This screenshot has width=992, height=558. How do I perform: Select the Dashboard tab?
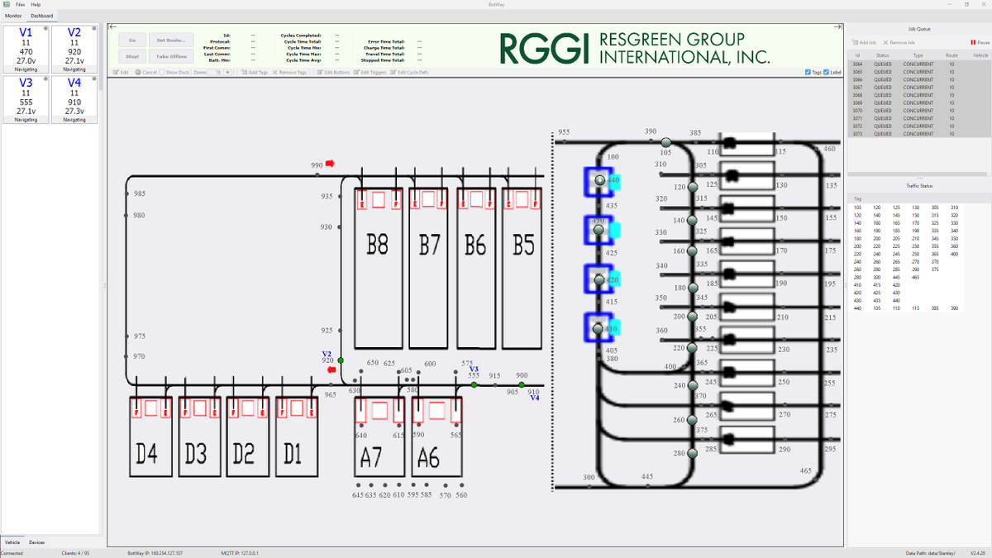(41, 16)
